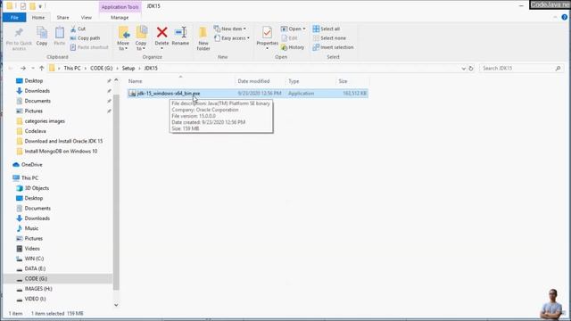Click the ribbon help question mark icon
The width and height of the screenshot is (571, 321).
565,18
